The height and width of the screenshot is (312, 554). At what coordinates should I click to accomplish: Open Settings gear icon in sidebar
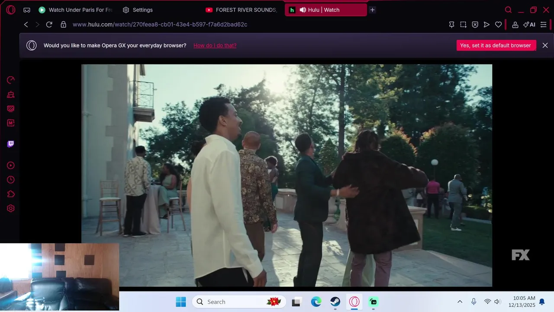click(x=11, y=208)
